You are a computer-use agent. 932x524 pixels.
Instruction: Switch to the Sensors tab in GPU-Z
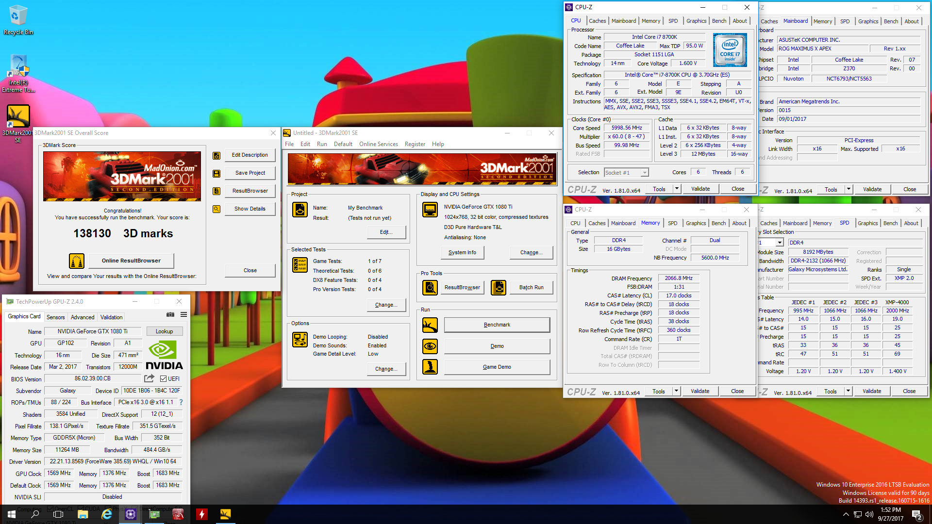pos(55,317)
